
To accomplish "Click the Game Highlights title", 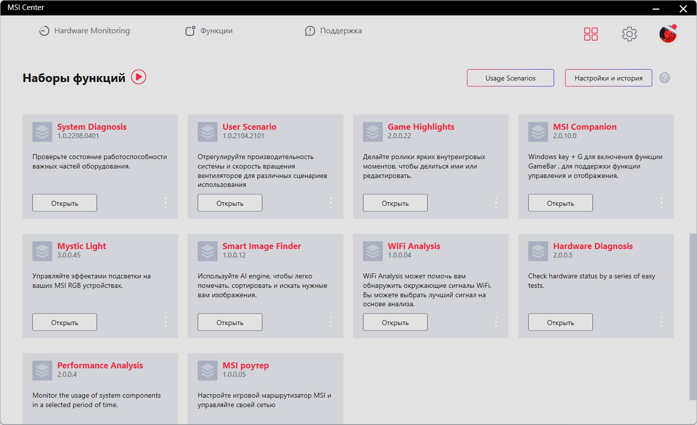I will point(421,127).
